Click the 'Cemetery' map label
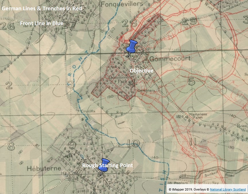The width and height of the screenshot is (248, 194). click(x=146, y=91)
